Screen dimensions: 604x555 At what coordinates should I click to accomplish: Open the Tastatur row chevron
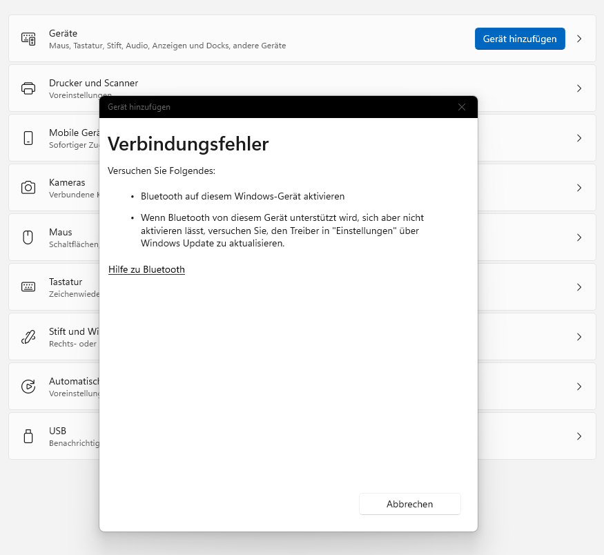pos(579,287)
